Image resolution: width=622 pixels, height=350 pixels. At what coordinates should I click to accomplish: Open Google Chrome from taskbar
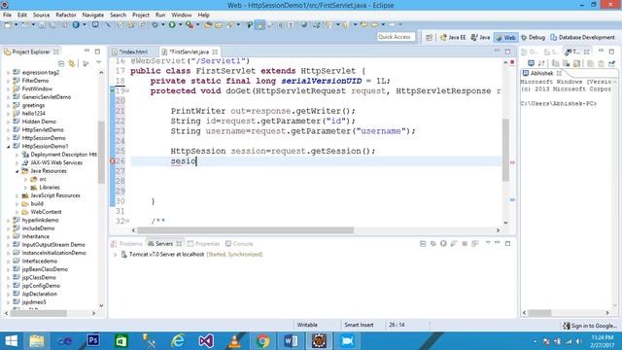262,341
